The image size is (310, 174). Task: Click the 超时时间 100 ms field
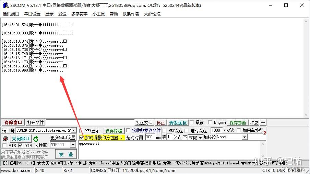(150, 137)
